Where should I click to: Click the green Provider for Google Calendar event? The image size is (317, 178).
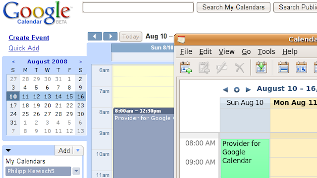coord(245,158)
